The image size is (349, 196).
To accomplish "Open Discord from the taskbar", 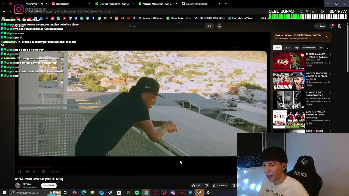I will 173,193.
